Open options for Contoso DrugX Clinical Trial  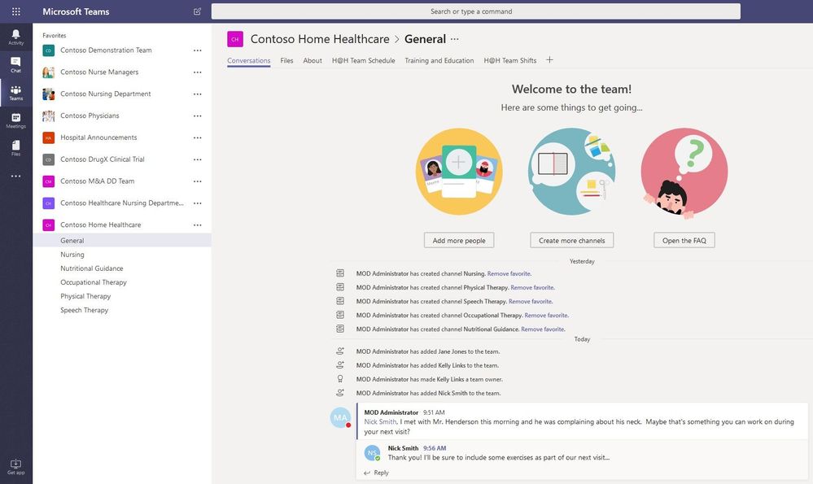click(198, 159)
